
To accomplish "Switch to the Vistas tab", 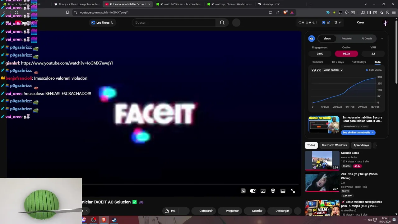I will tap(327, 39).
